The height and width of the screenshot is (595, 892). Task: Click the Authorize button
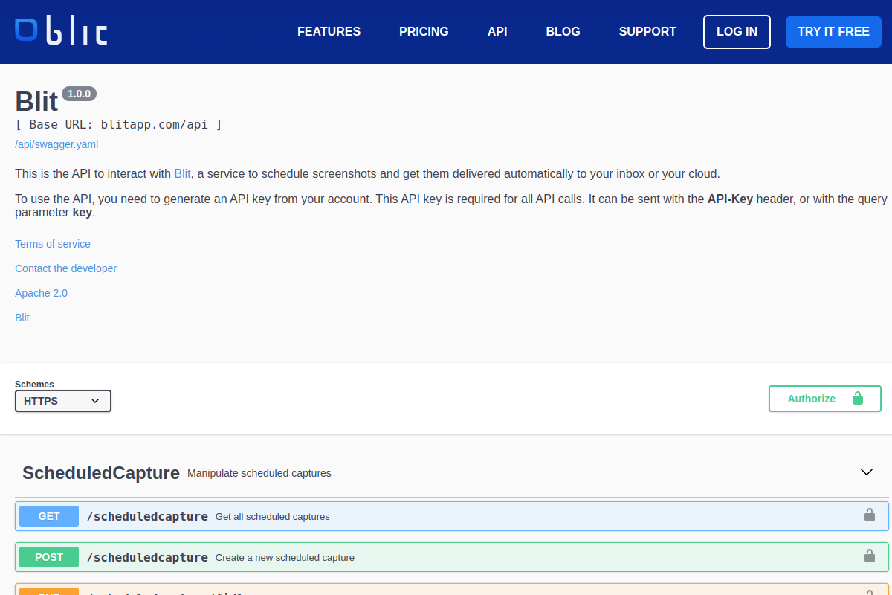pyautogui.click(x=825, y=399)
